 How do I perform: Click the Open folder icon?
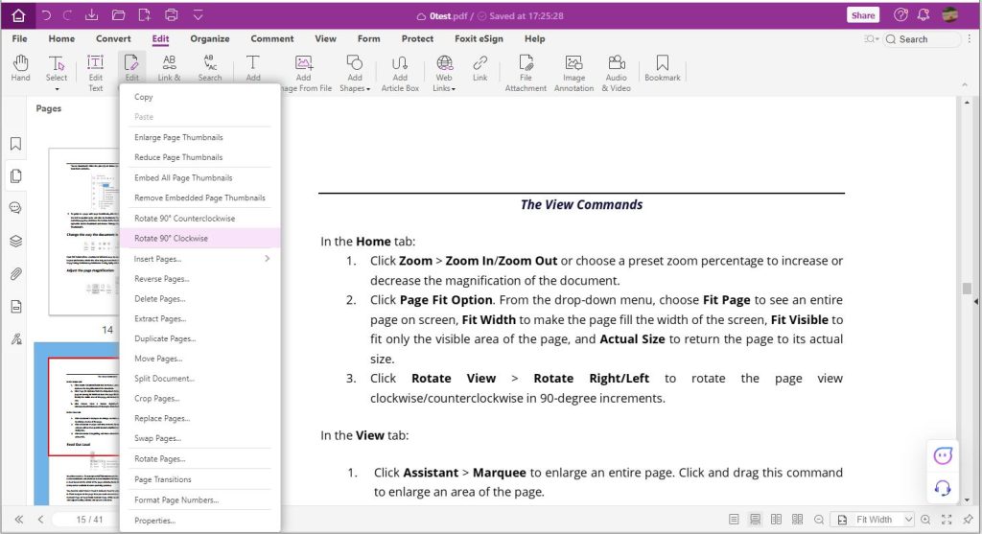(118, 15)
